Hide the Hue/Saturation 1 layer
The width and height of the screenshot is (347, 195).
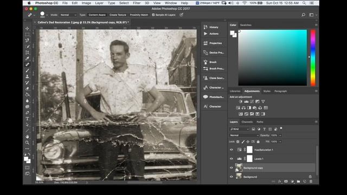pos(232,149)
